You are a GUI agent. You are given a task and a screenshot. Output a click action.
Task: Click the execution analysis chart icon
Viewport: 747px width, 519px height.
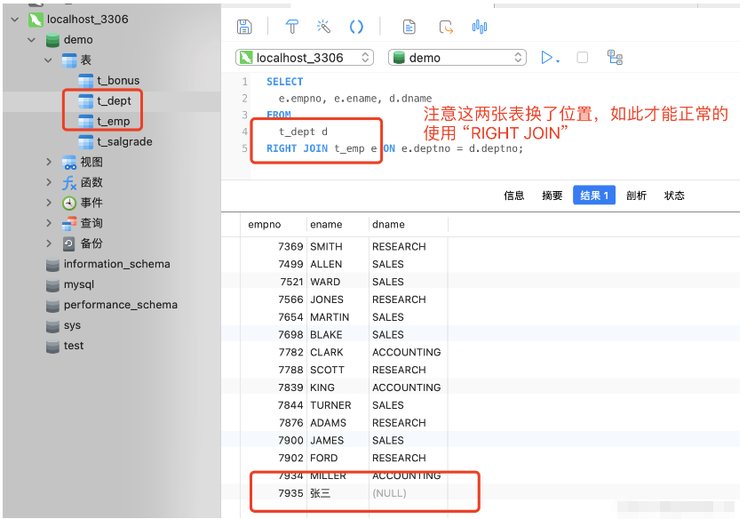(479, 26)
